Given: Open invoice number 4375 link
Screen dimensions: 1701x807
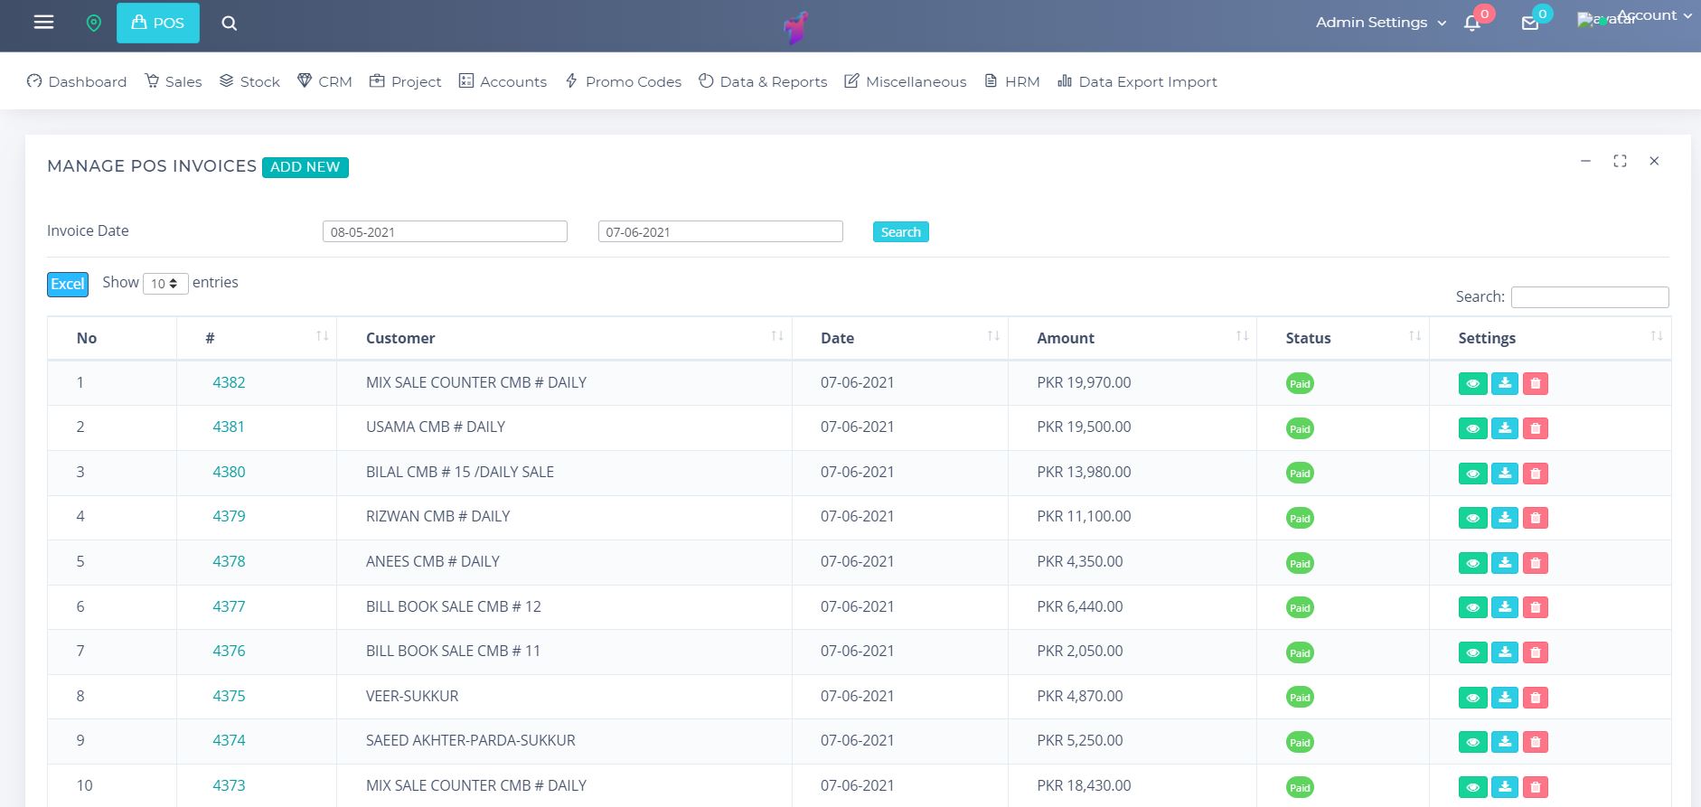Looking at the screenshot, I should pos(229,696).
